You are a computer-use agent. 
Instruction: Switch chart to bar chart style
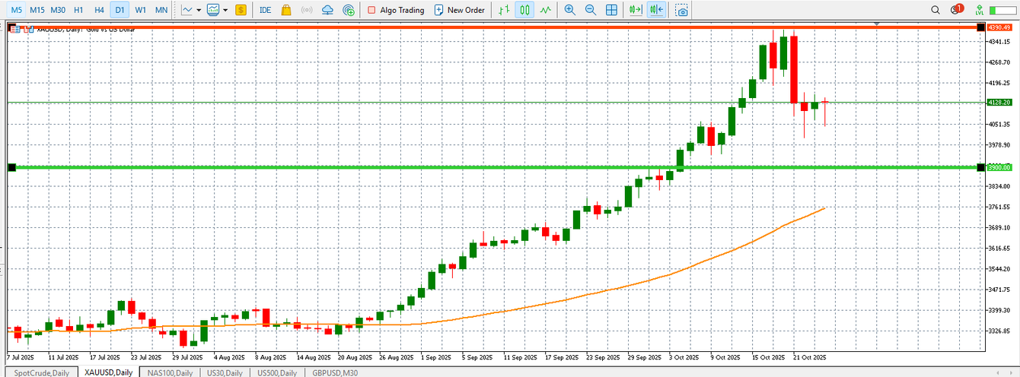coord(502,10)
